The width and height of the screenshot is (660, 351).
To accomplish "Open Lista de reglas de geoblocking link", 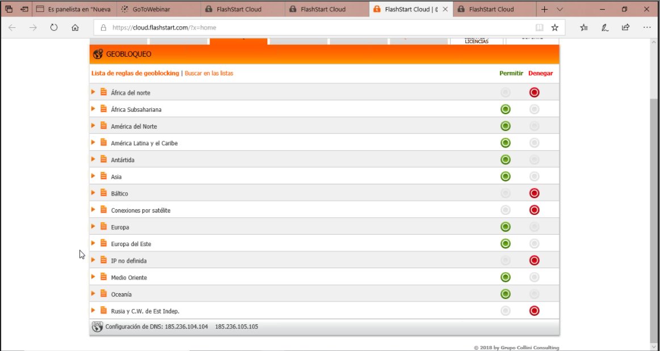I will [135, 73].
